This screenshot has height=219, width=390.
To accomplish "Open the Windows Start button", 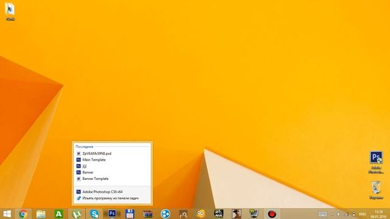I will tap(7, 214).
